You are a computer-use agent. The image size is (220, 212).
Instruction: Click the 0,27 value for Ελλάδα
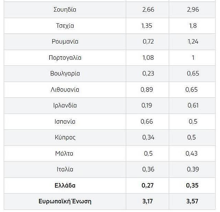[x=148, y=185]
